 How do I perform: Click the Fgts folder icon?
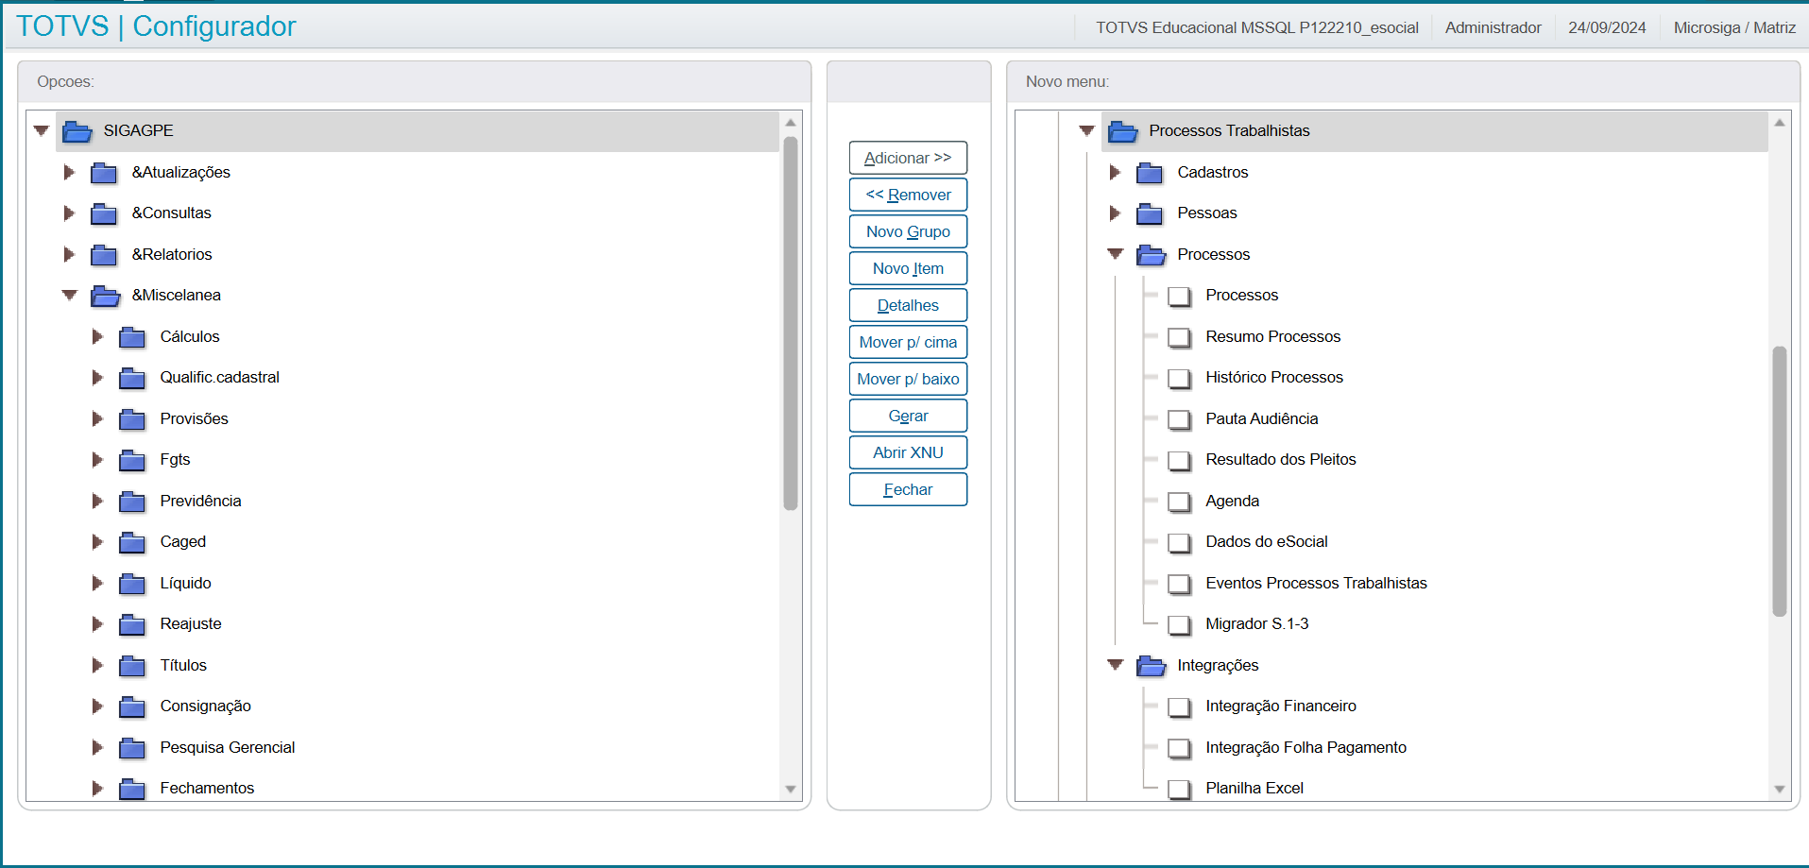click(x=132, y=460)
